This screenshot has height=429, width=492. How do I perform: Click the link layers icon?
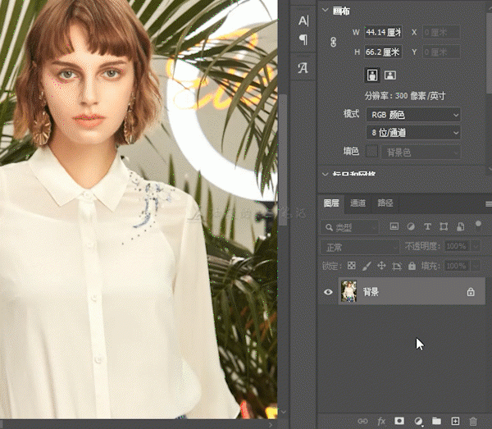362,421
